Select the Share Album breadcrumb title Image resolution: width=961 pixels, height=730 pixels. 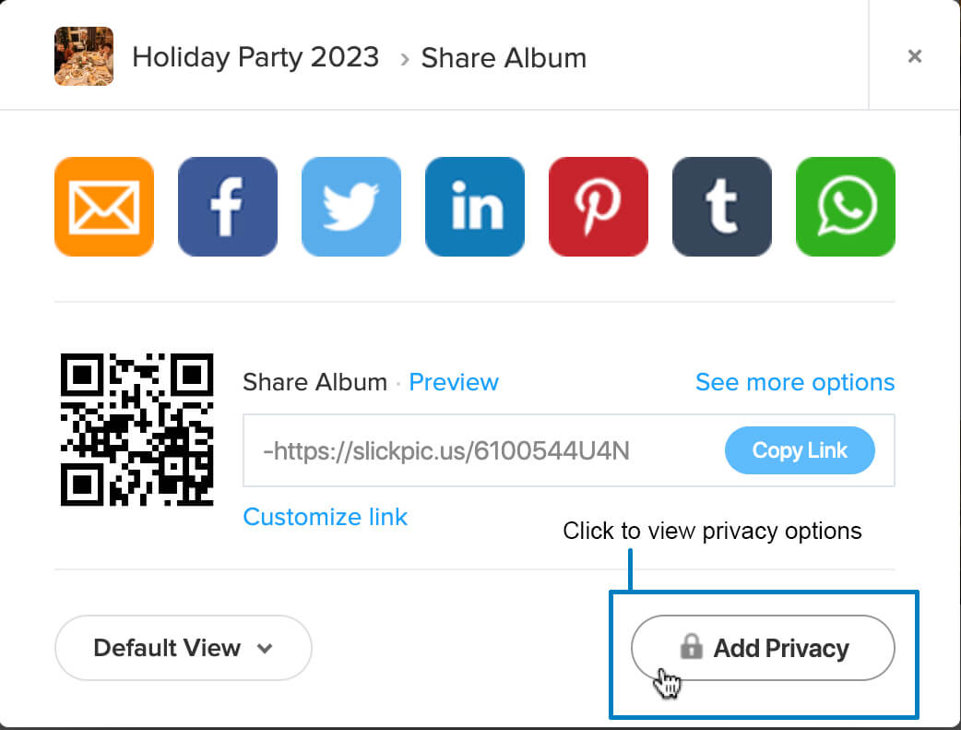[504, 58]
